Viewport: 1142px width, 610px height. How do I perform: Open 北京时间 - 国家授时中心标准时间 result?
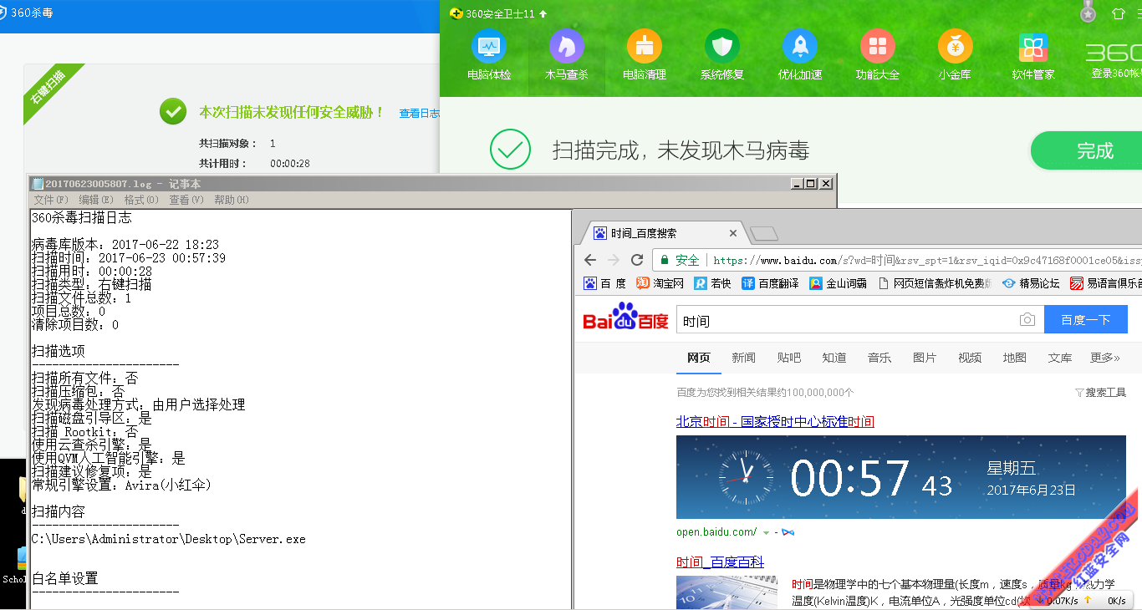click(x=775, y=422)
